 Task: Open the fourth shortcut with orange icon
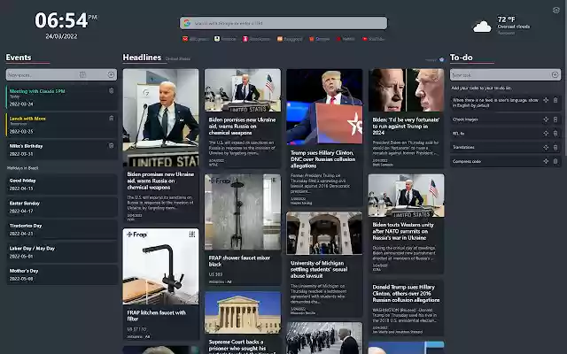click(x=290, y=39)
